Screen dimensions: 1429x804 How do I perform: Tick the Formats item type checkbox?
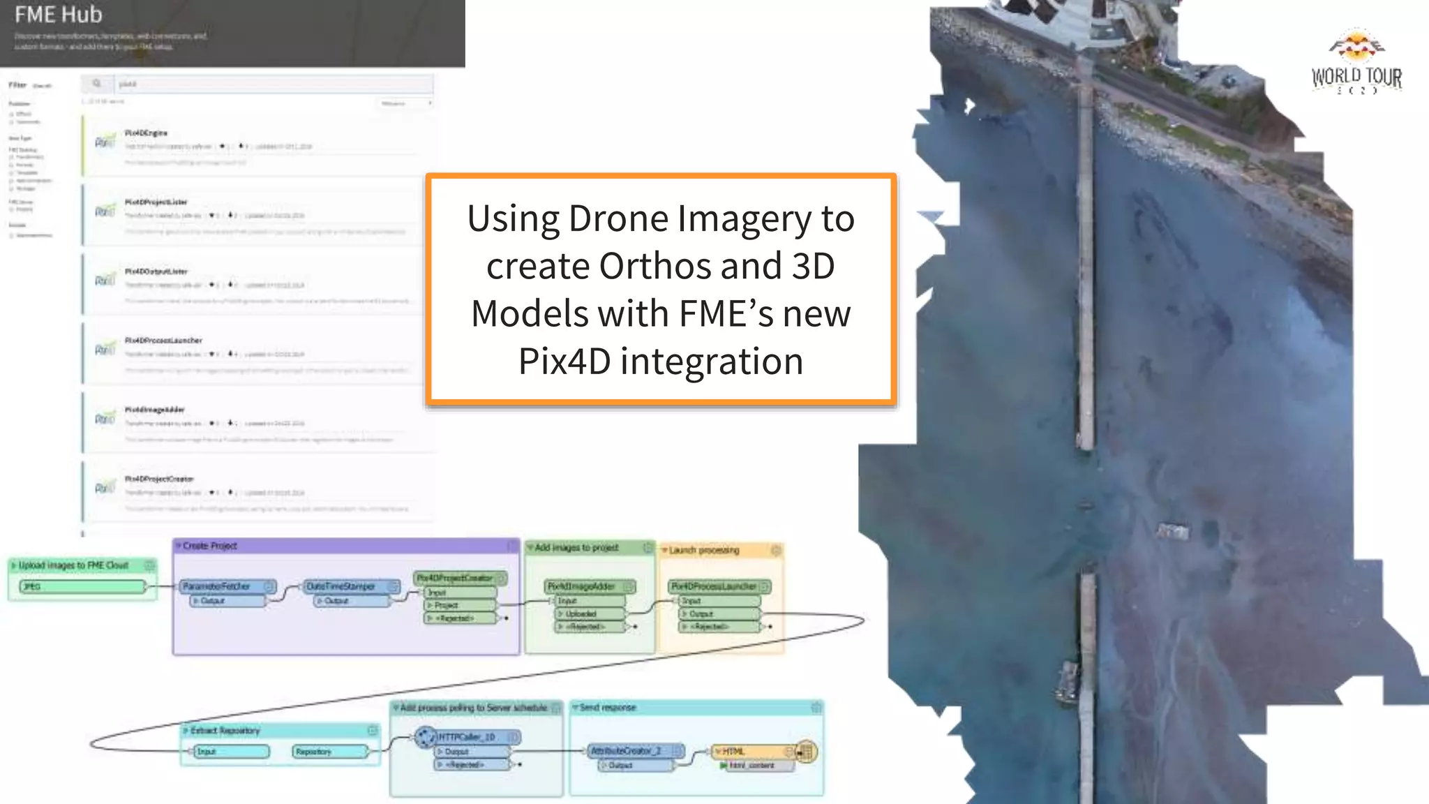11,165
